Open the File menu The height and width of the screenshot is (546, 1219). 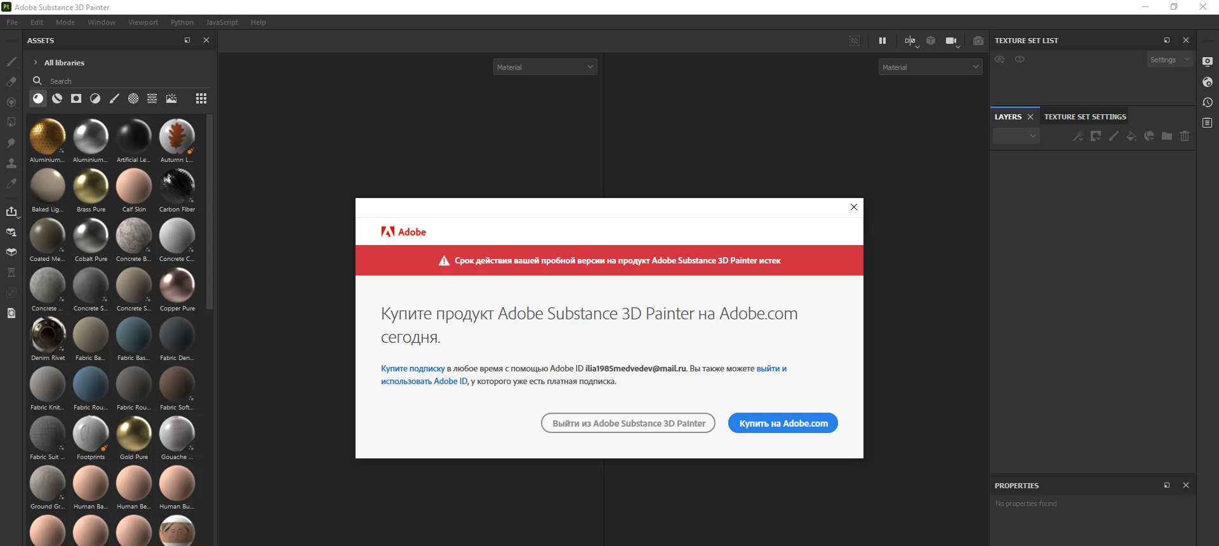click(x=12, y=22)
